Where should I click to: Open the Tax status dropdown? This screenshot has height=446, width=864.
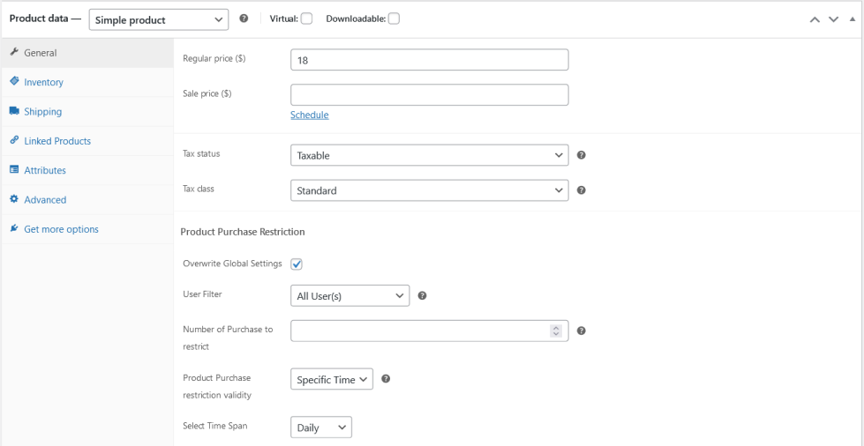point(429,156)
